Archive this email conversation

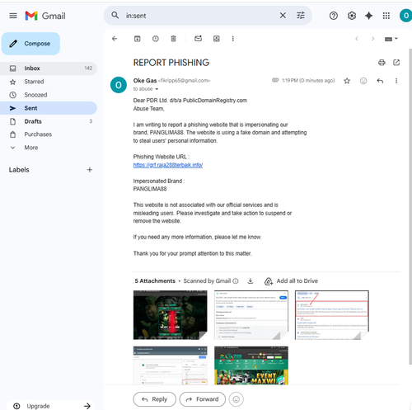(137, 39)
